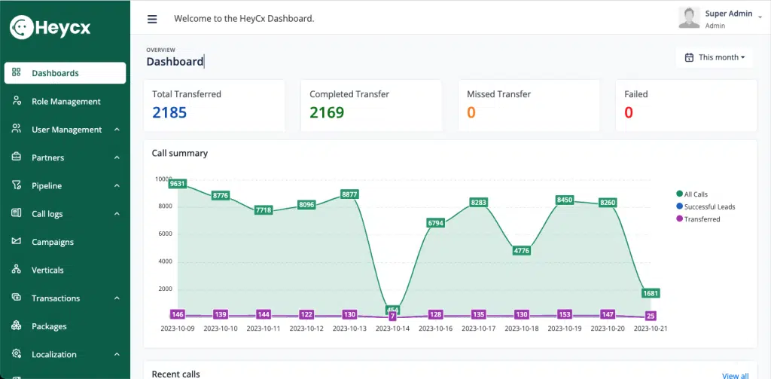Toggle All Calls series in chart legend

[x=696, y=194]
